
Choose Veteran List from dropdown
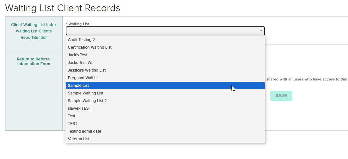pos(79,139)
